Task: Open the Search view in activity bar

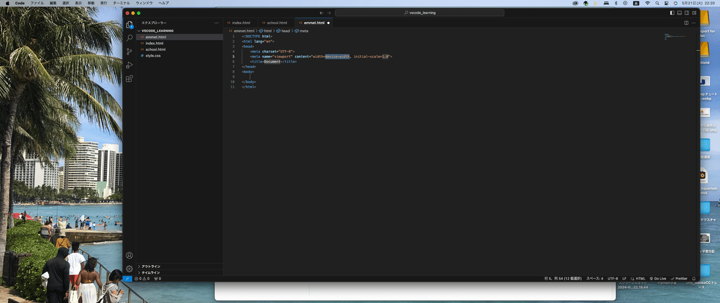Action: coord(129,38)
